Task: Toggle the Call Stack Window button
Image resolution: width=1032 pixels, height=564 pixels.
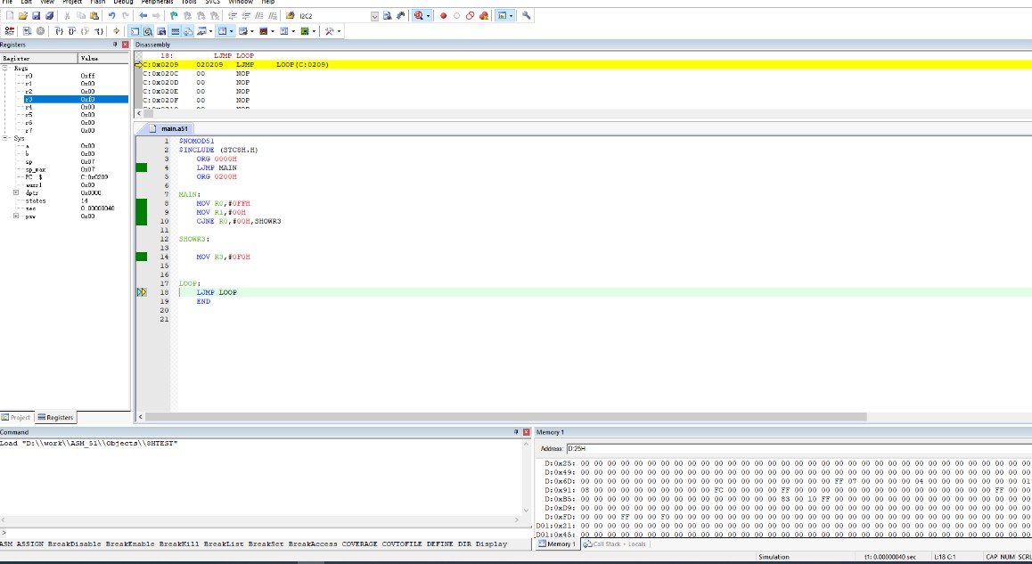Action: pos(188,31)
